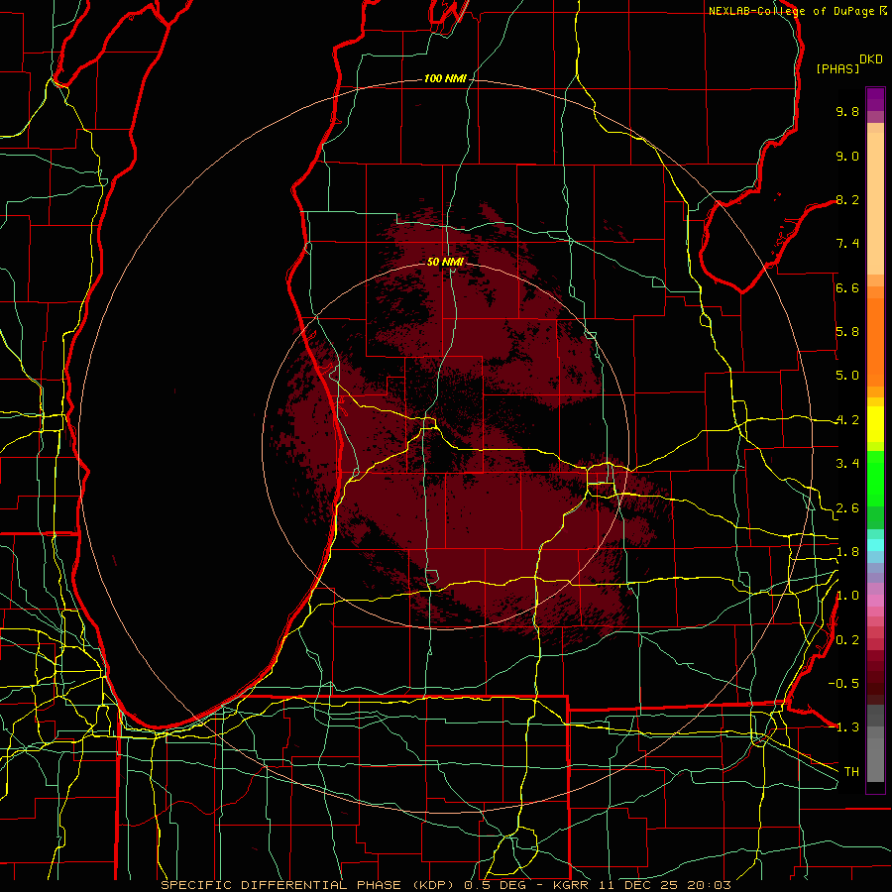Click the [PHAS] label above the color scale
Viewport: 892px width, 892px height.
837,68
